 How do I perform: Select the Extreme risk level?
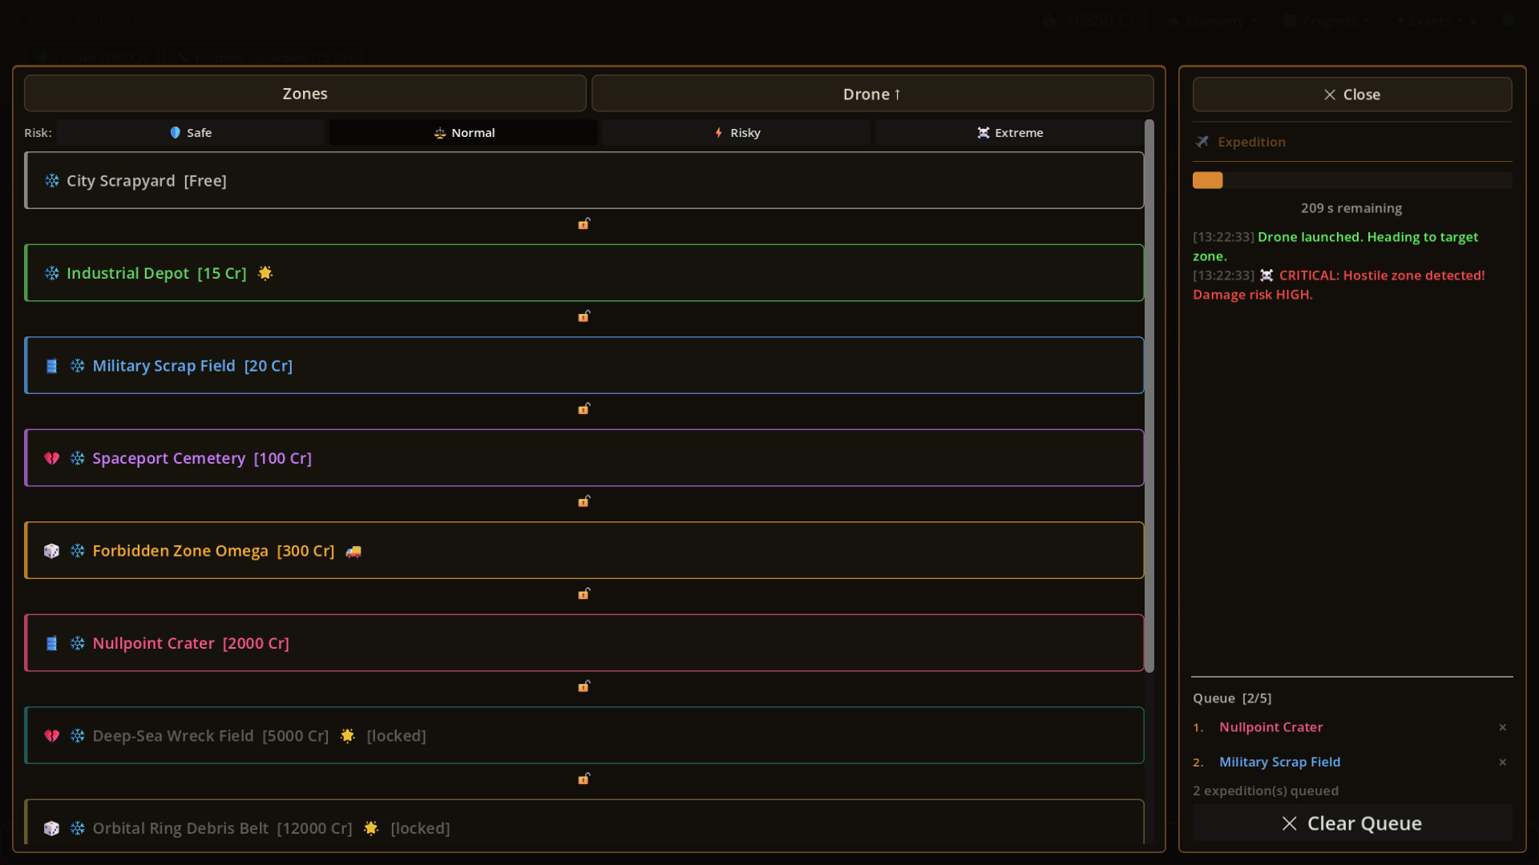[x=1009, y=133]
